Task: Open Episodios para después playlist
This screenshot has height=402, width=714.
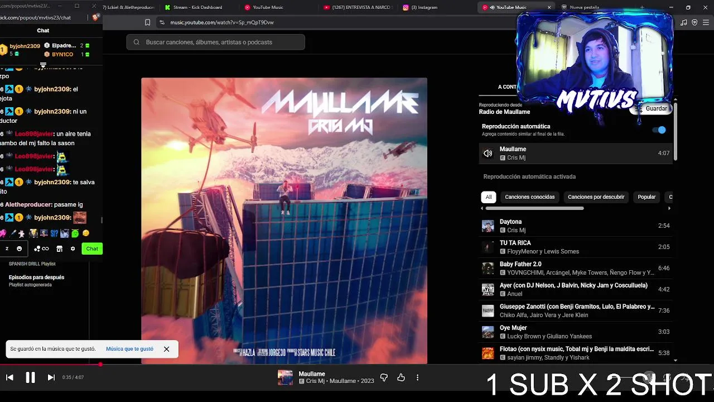Action: point(36,277)
